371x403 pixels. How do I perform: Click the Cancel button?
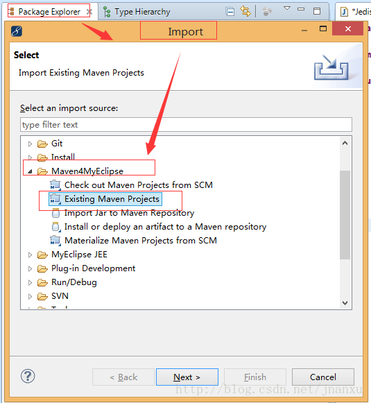click(x=323, y=377)
